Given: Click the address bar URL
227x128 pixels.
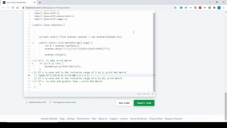Looking at the screenshot, I should click(48, 8).
